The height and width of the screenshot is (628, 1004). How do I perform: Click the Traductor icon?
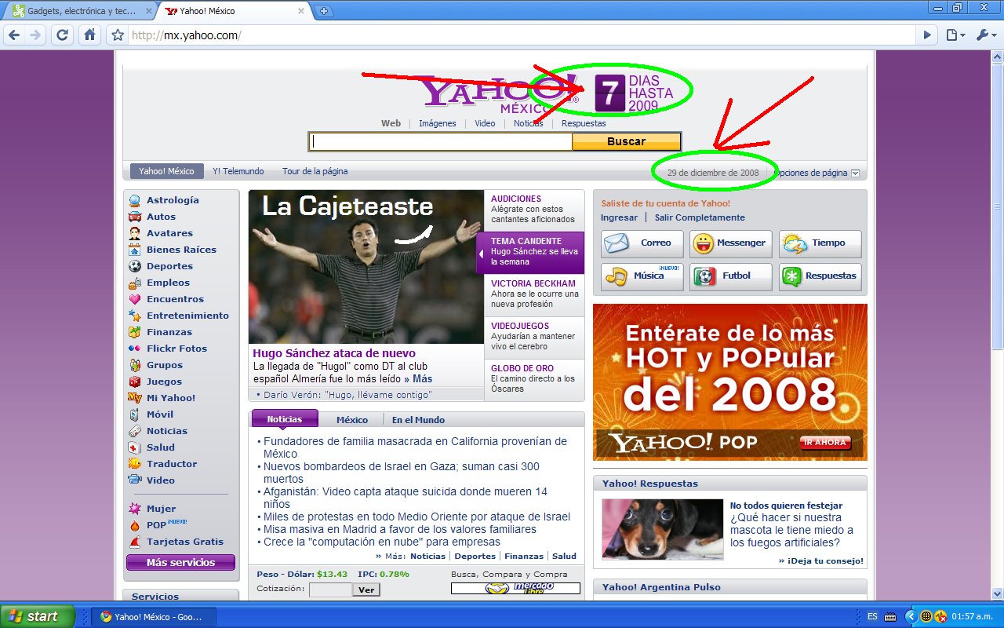[x=135, y=464]
